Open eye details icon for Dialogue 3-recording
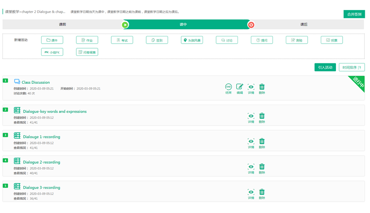 click(x=251, y=192)
